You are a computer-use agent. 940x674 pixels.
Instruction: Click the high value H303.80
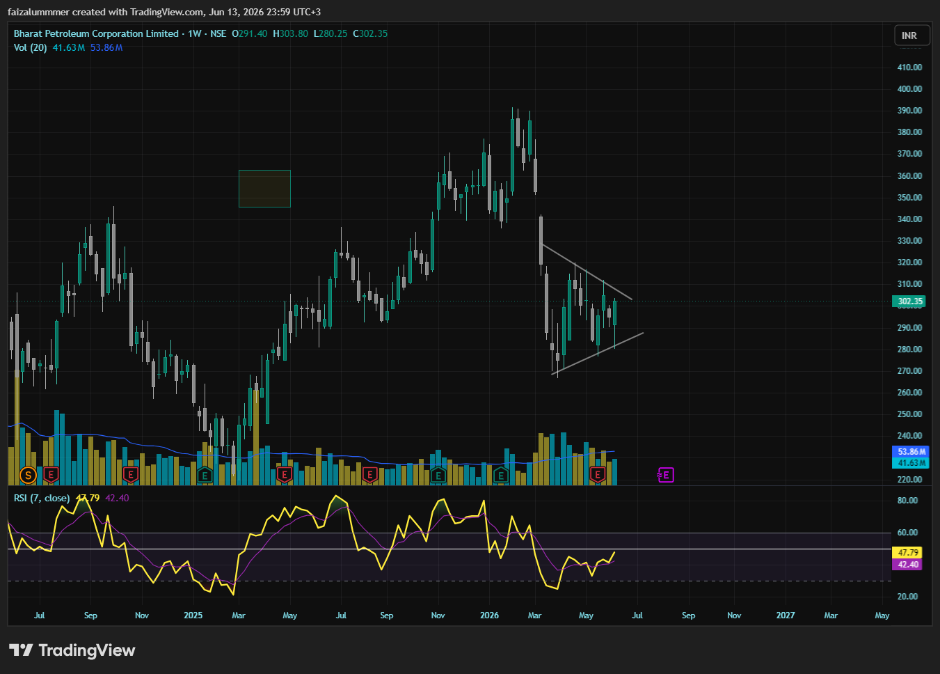pyautogui.click(x=290, y=33)
